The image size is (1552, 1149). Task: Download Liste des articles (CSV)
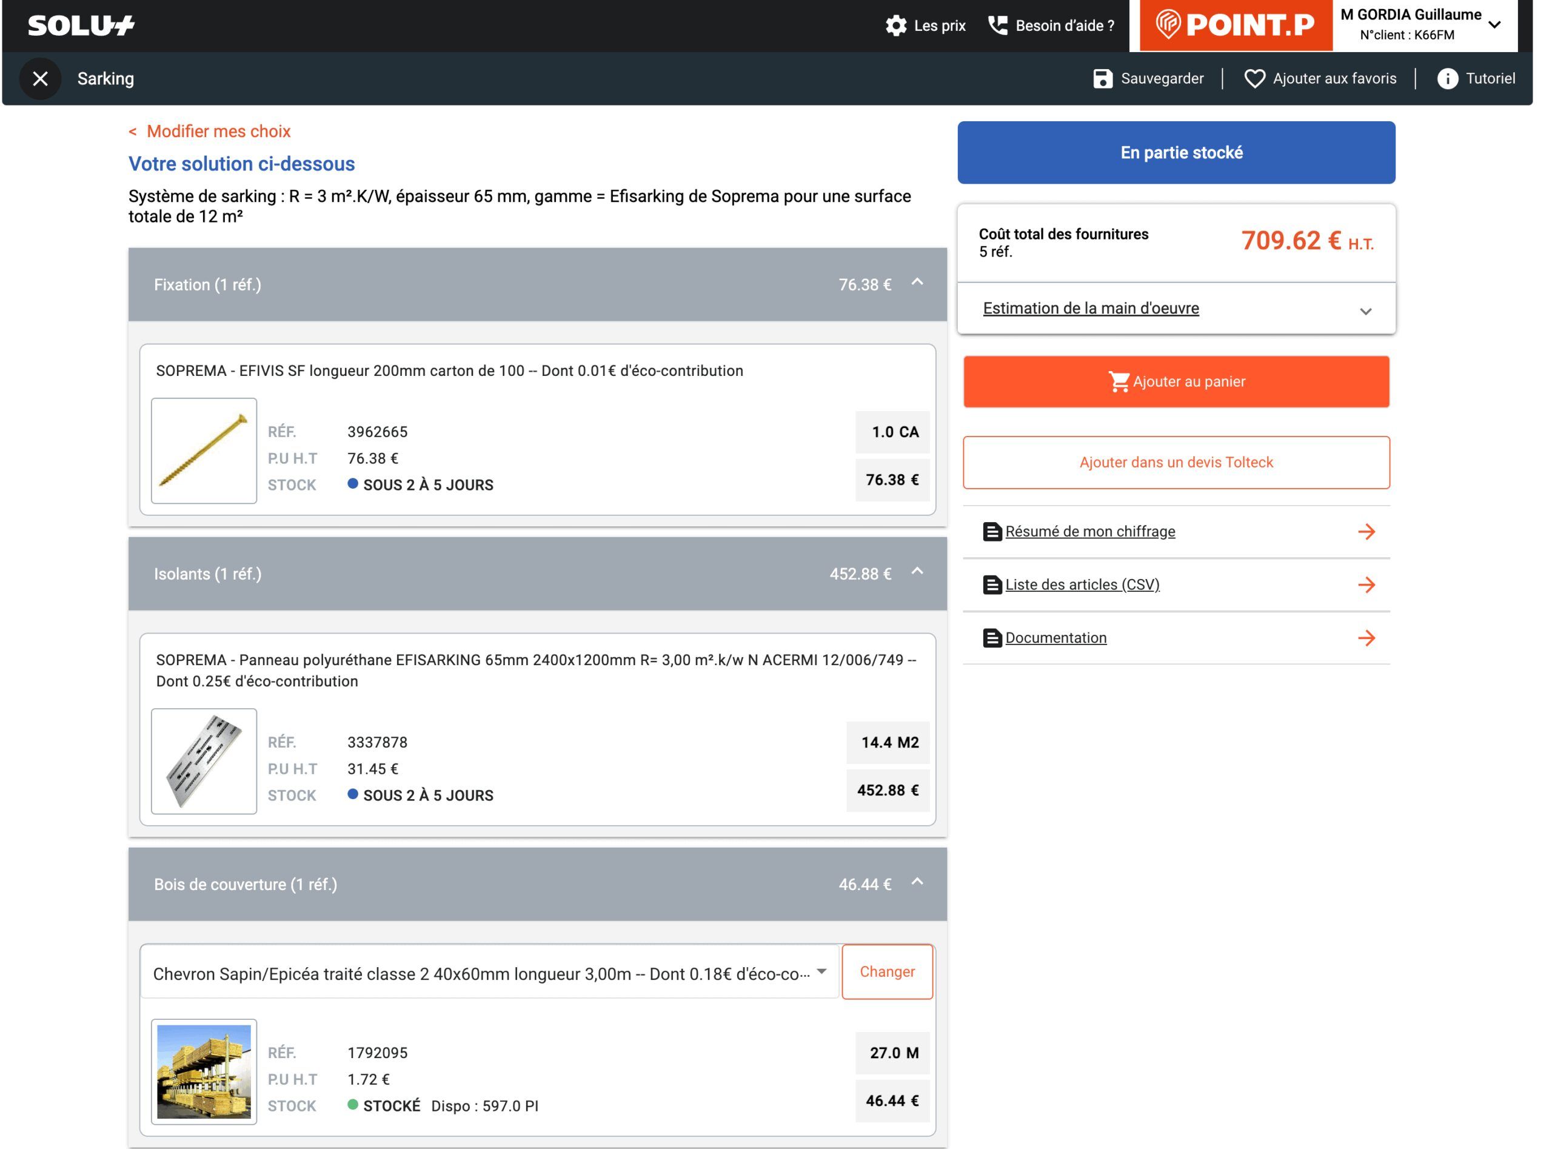coord(1082,585)
